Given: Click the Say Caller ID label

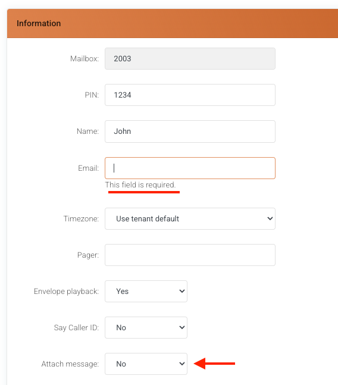Looking at the screenshot, I should (x=76, y=327).
